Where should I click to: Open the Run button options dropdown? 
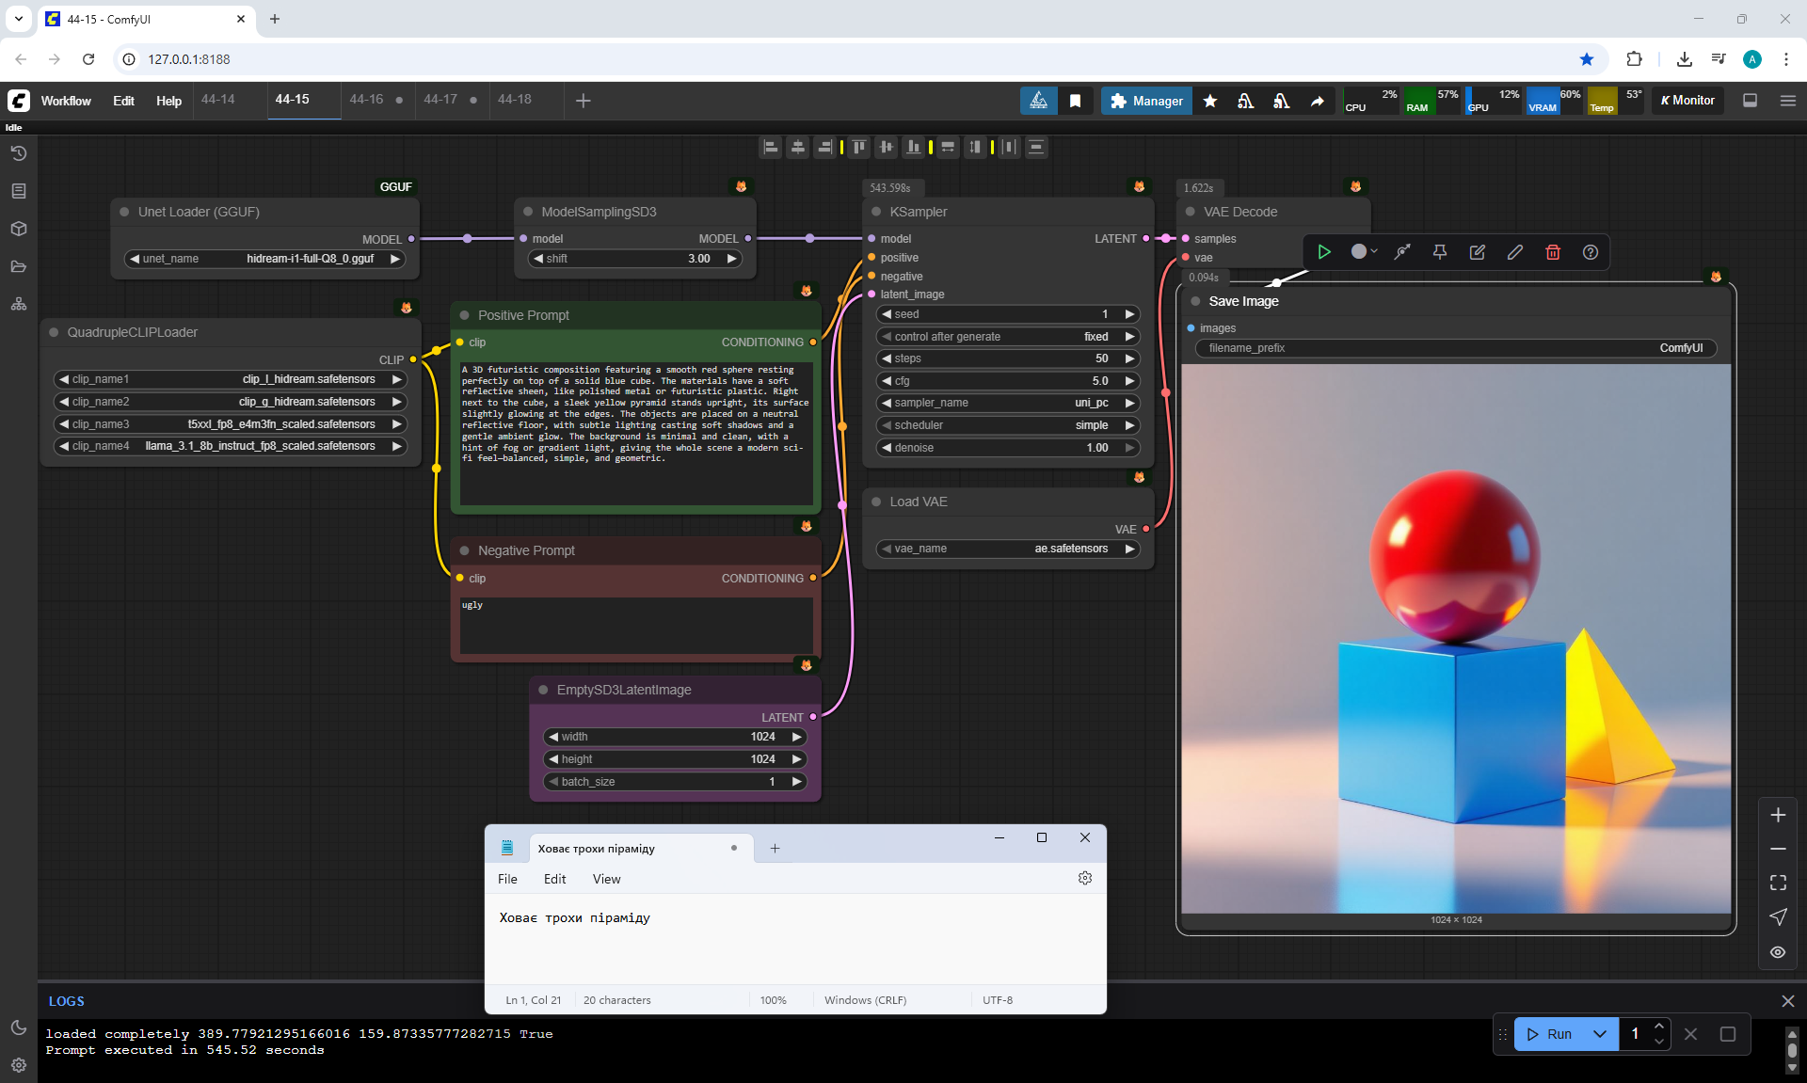coord(1600,1034)
